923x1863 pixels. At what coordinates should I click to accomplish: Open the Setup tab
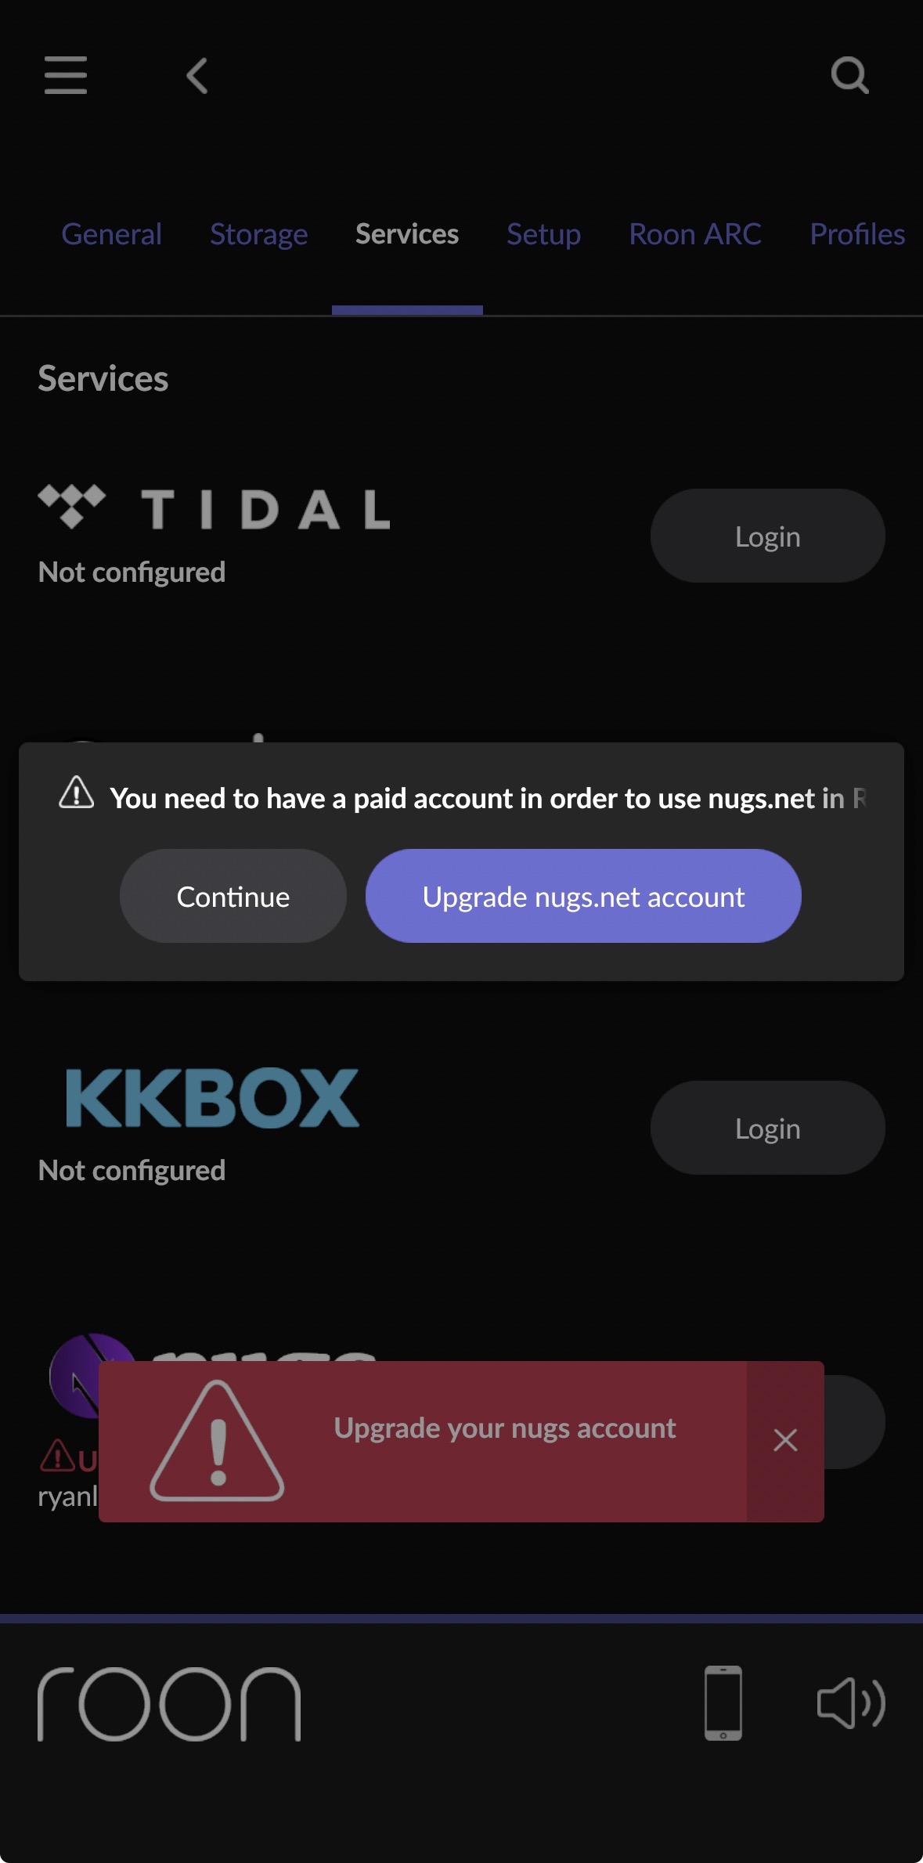coord(544,234)
